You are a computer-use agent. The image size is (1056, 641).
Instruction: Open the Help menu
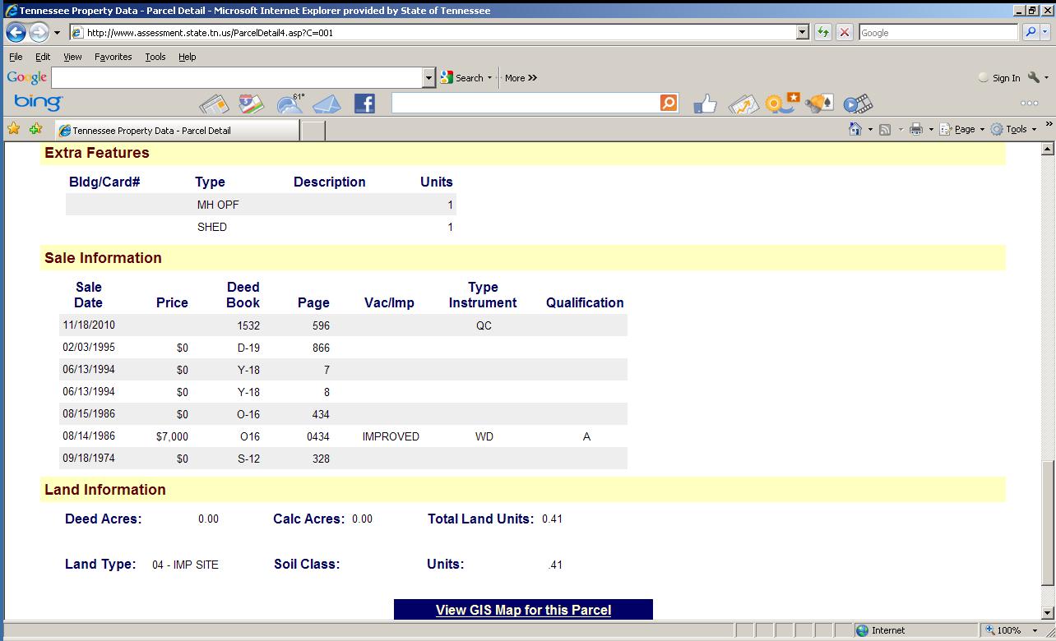[188, 57]
